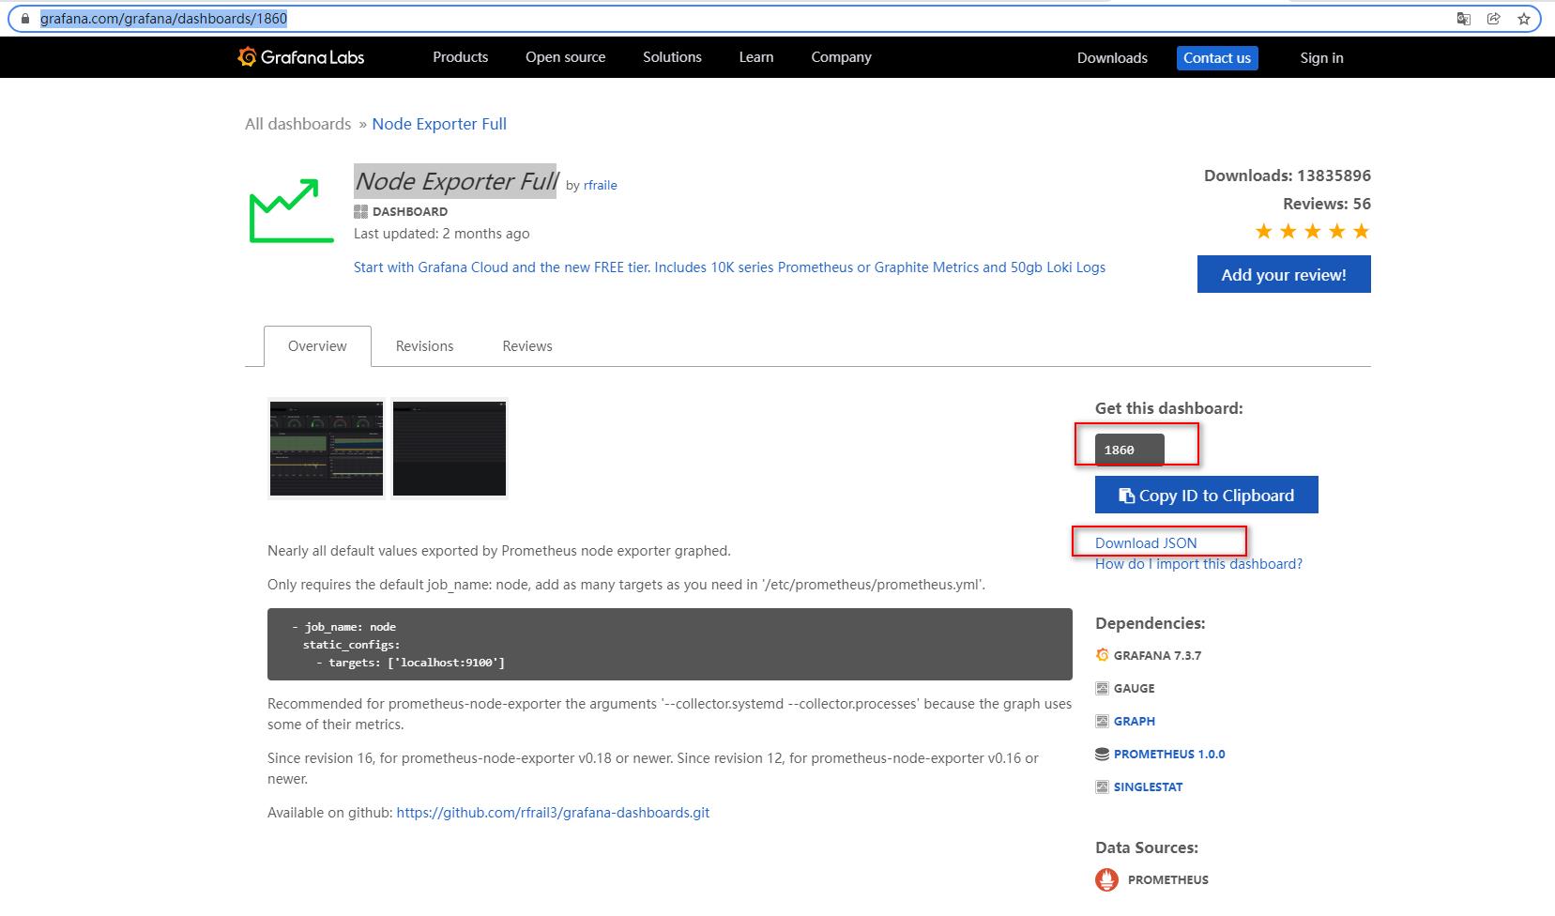This screenshot has width=1555, height=916.
Task: Open the Open source menu
Action: click(566, 57)
